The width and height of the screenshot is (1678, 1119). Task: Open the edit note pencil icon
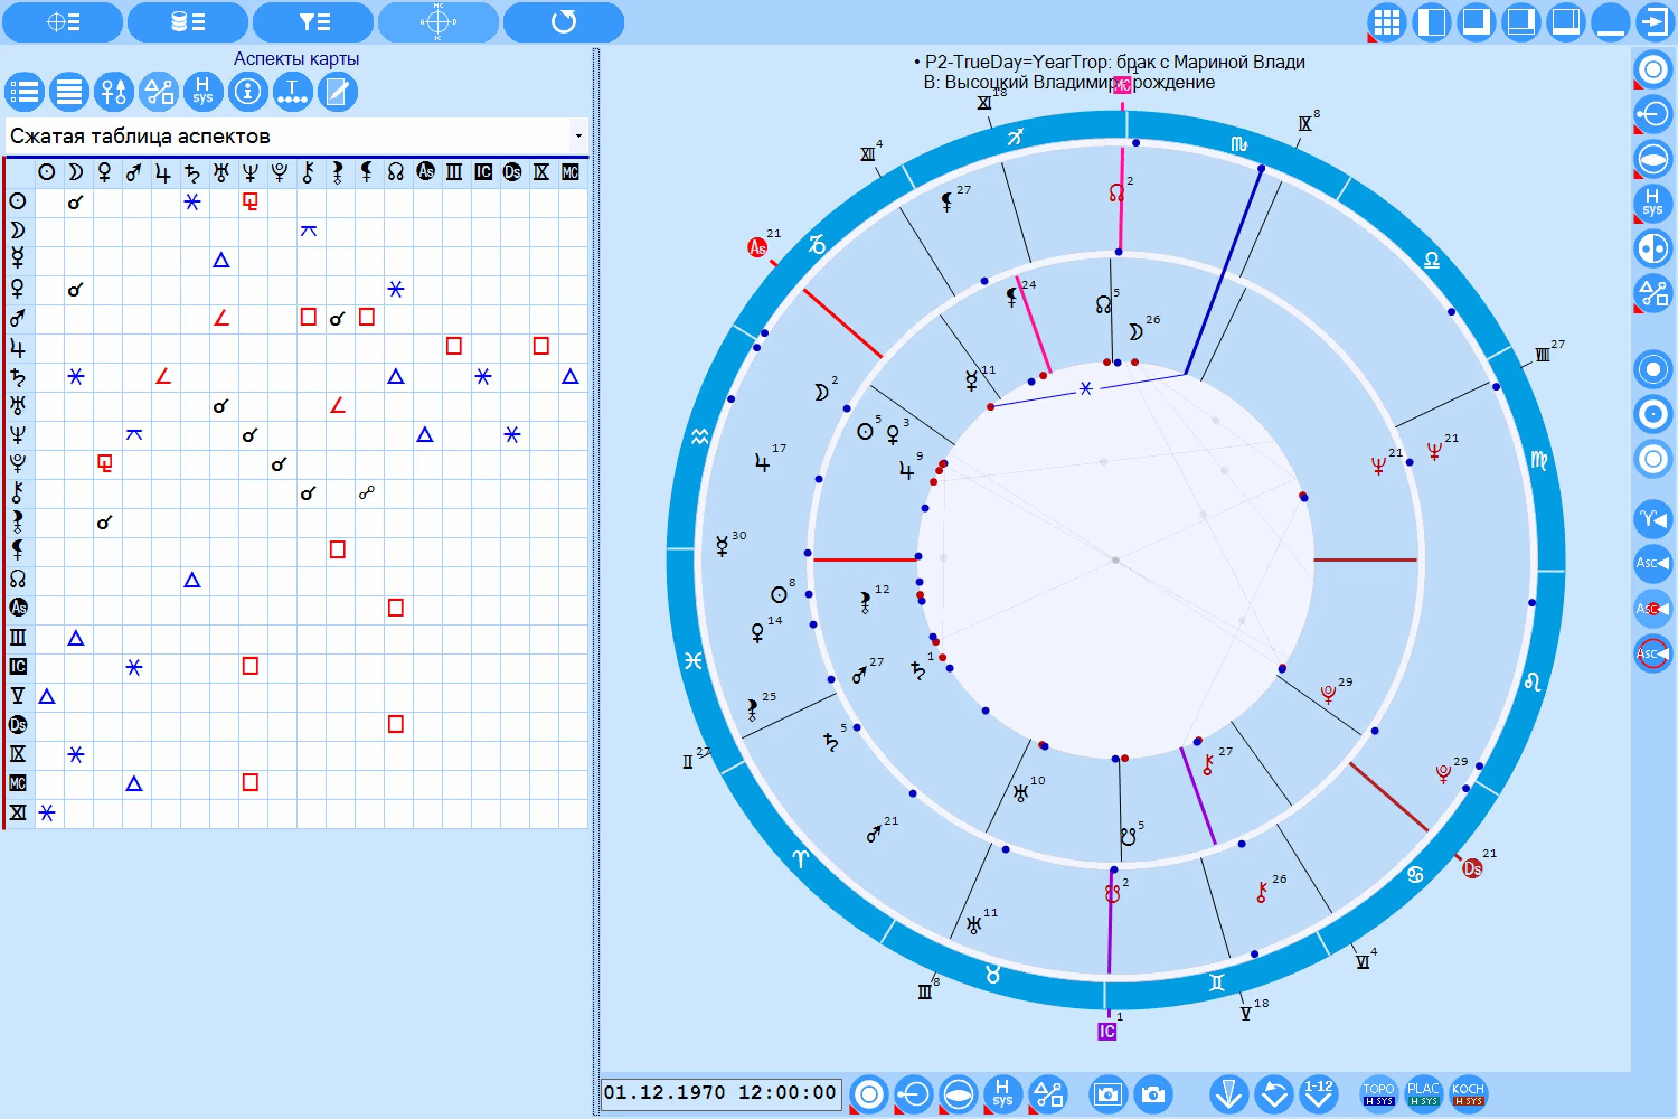point(337,92)
